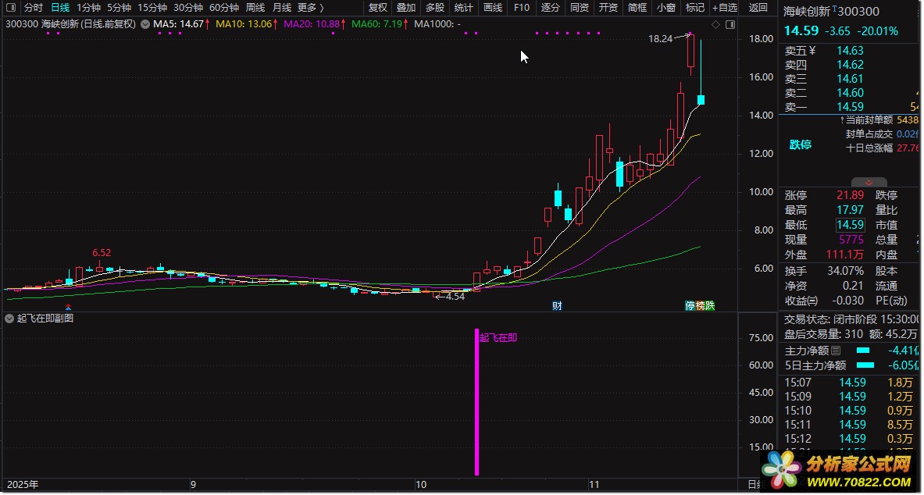924x495 pixels.
Task: Switch to 分时 intraday view
Action: pyautogui.click(x=34, y=8)
